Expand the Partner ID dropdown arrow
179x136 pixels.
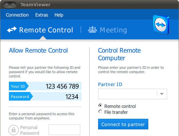[162, 94]
